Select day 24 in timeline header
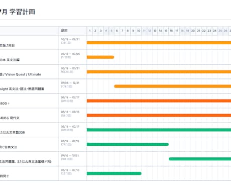 pyautogui.click(x=215, y=31)
